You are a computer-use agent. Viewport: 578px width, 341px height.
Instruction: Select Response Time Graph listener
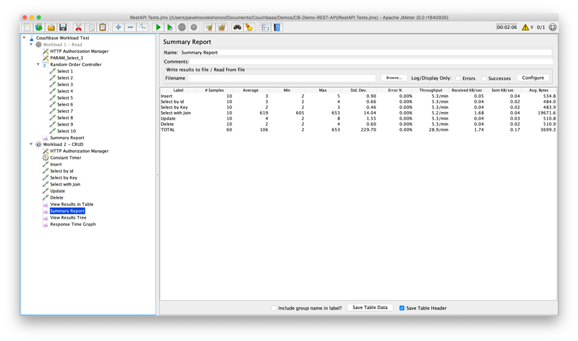73,224
